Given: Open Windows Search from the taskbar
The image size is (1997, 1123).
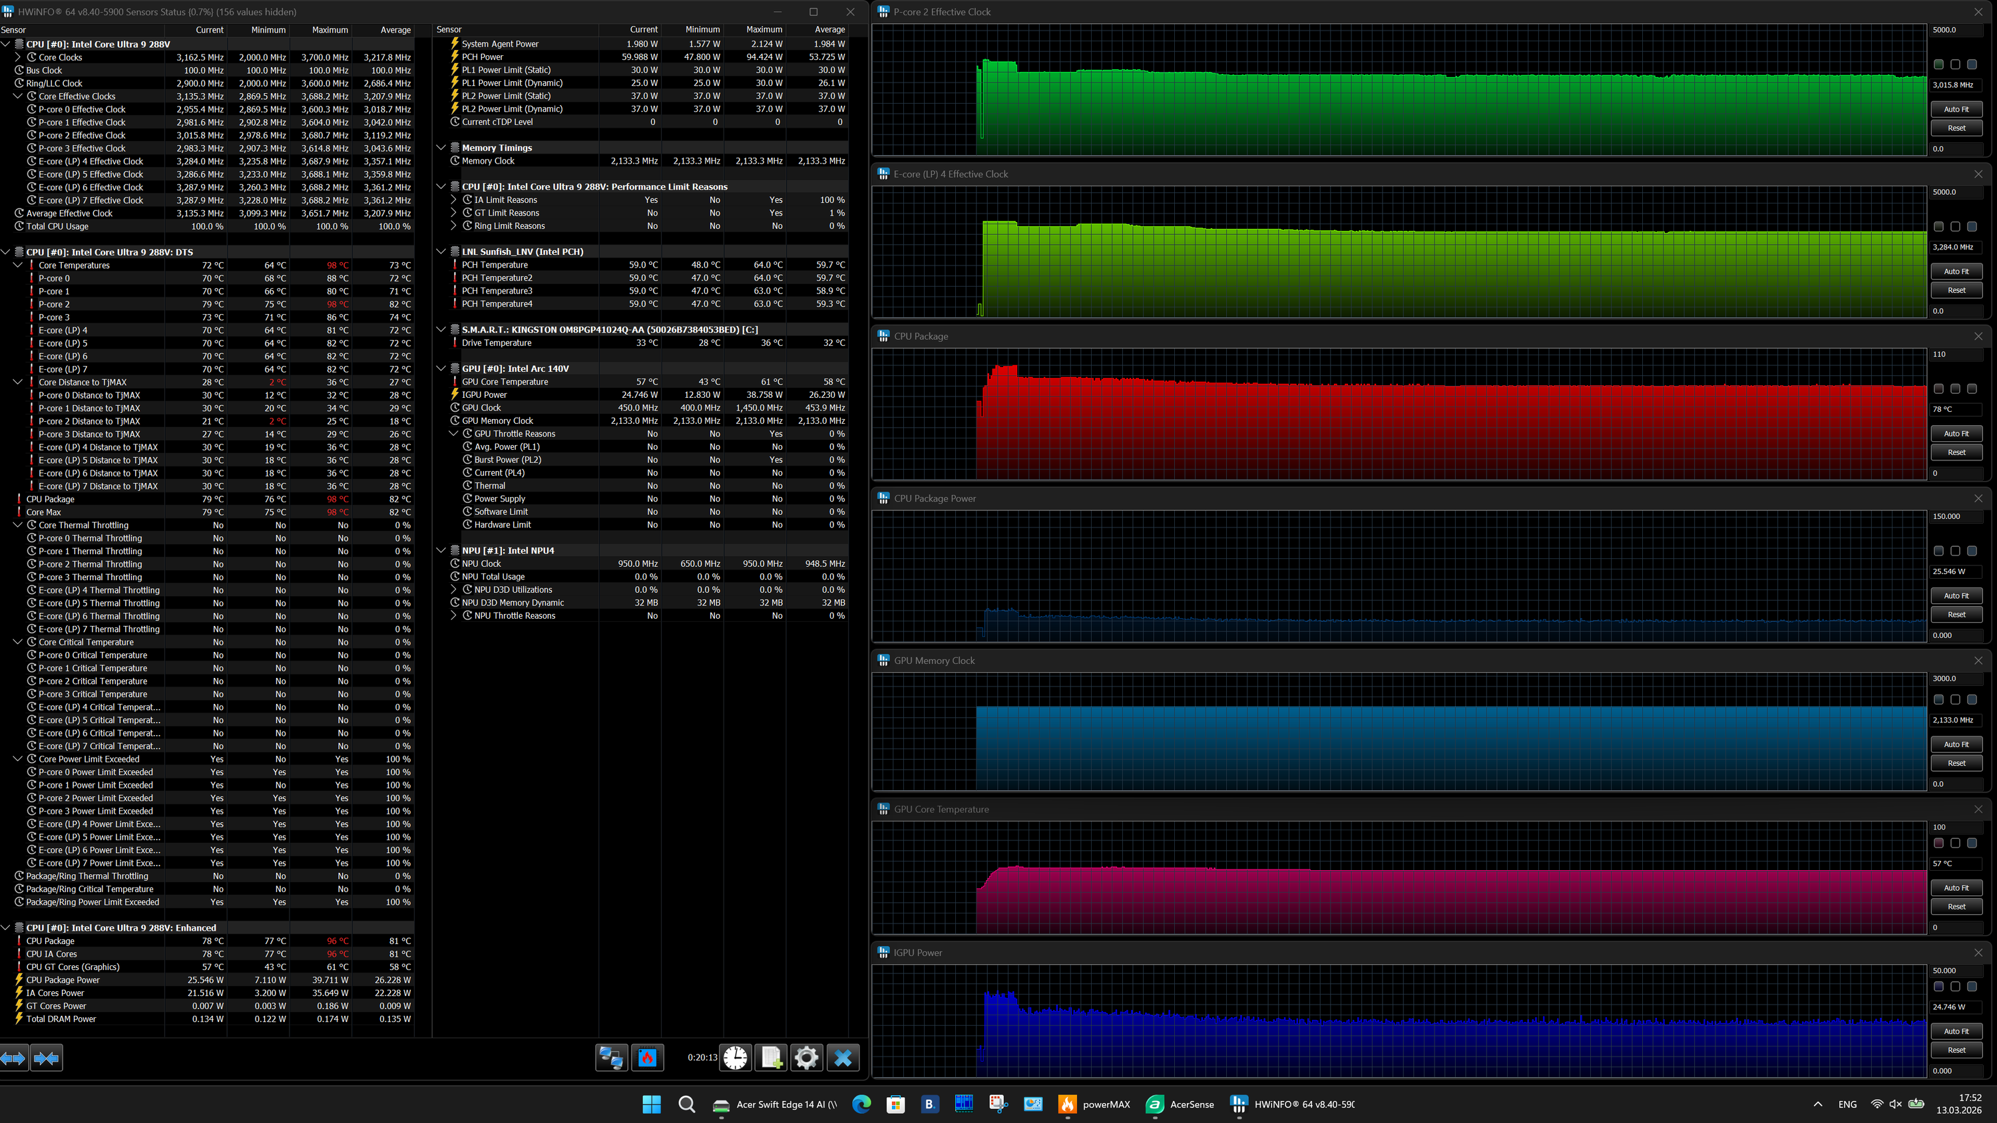Looking at the screenshot, I should [x=686, y=1104].
